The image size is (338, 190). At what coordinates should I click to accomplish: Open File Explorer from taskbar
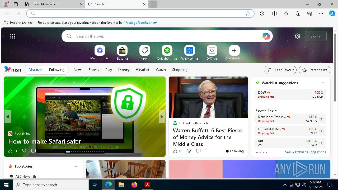point(121,185)
